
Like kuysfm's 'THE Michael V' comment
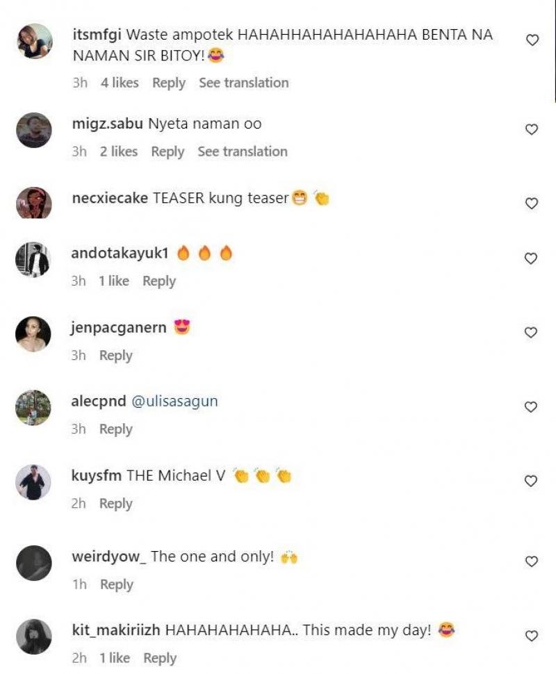coord(532,482)
